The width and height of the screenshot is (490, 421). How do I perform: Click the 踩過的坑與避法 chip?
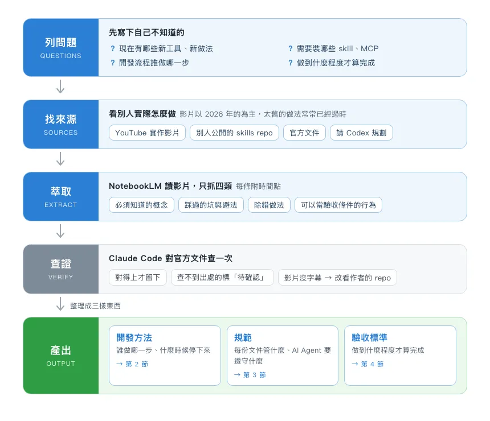pyautogui.click(x=211, y=205)
